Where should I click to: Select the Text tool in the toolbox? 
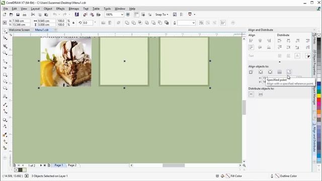coord(5,97)
